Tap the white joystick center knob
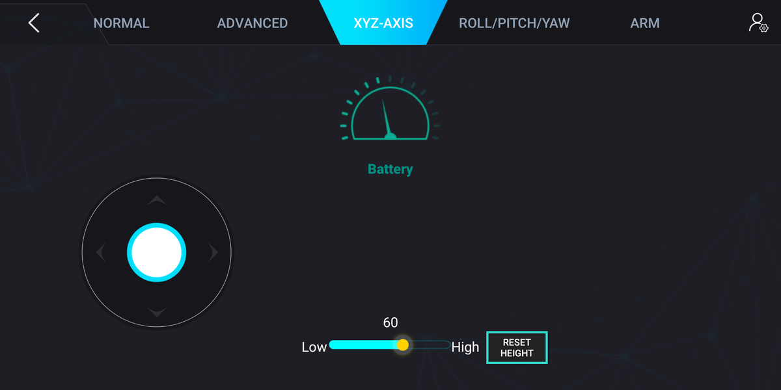This screenshot has height=390, width=781. [x=156, y=252]
